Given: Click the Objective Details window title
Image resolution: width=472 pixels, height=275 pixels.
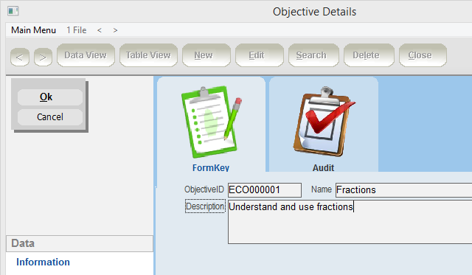Looking at the screenshot, I should (314, 12).
